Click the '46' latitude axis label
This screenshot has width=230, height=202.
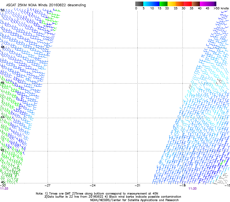point(2,83)
